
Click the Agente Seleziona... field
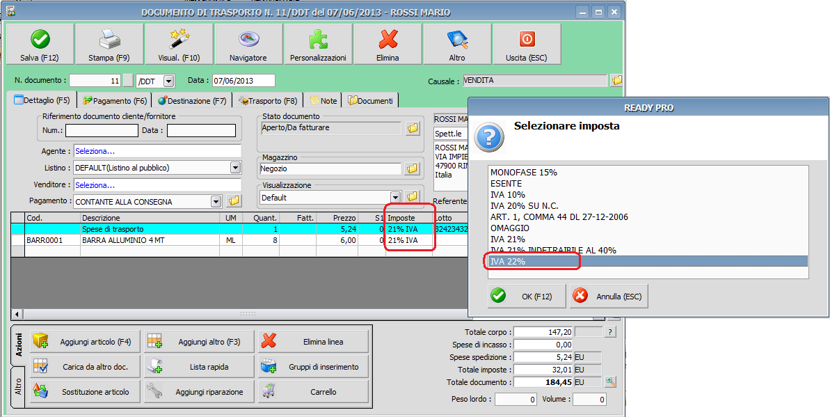pyautogui.click(x=157, y=151)
